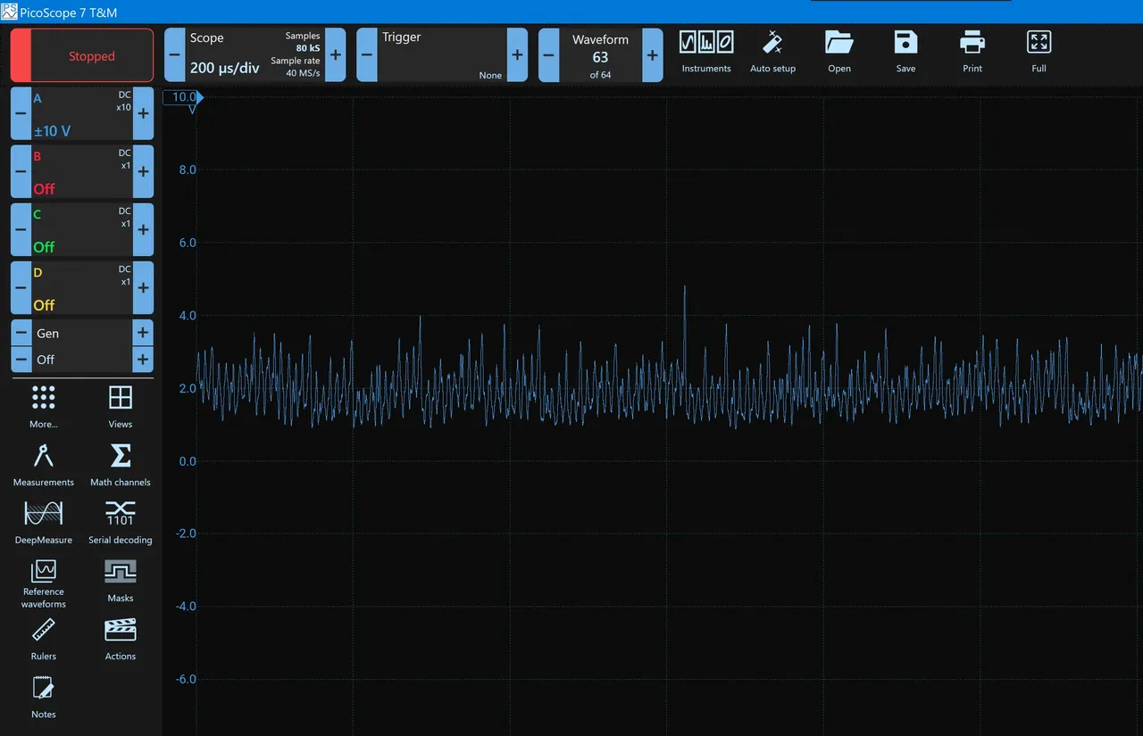Open channel B Off settings
This screenshot has height=736, width=1143.
(x=81, y=171)
